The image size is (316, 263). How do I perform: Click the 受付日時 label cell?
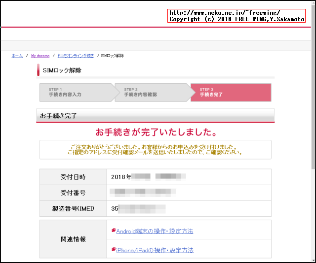coord(73,177)
